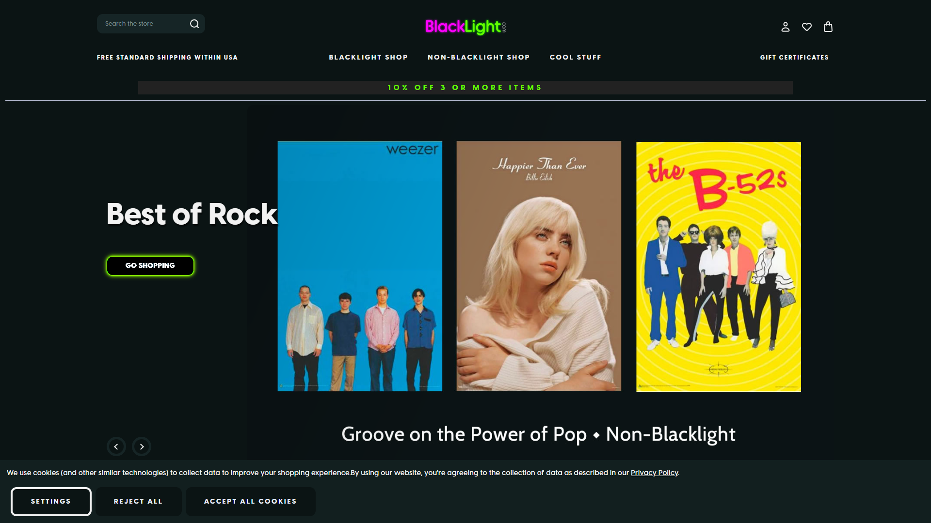Viewport: 931px width, 523px height.
Task: Click the Search the store field
Action: (143, 24)
